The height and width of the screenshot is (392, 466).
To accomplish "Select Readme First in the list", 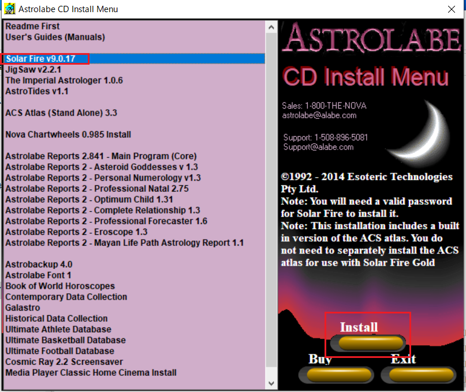I will (32, 26).
